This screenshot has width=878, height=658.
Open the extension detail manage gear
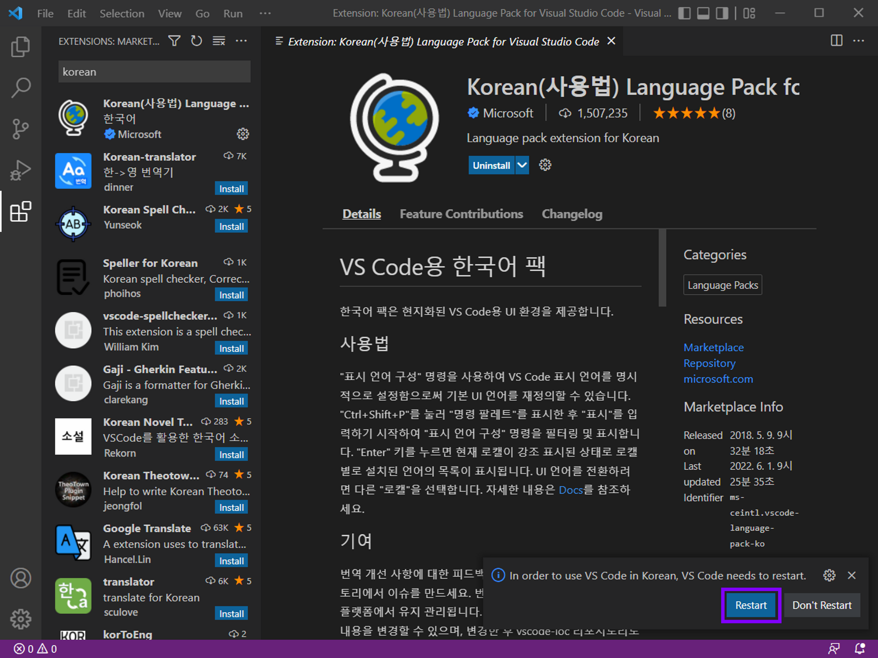545,165
